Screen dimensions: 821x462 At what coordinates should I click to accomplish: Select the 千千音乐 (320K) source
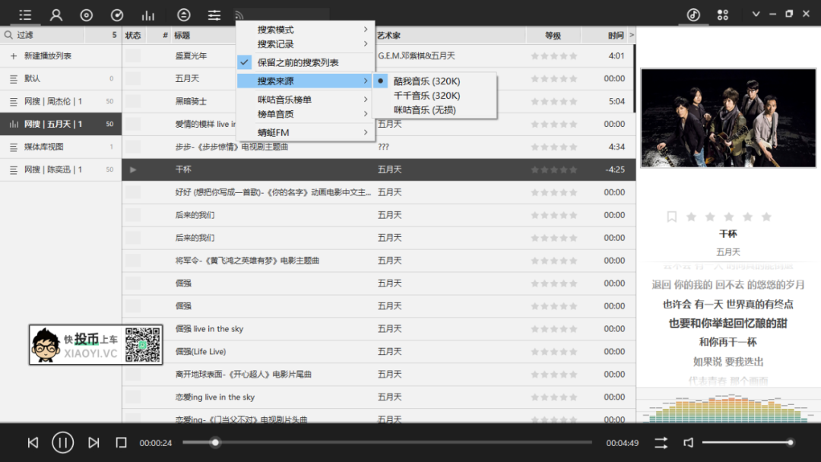435,96
